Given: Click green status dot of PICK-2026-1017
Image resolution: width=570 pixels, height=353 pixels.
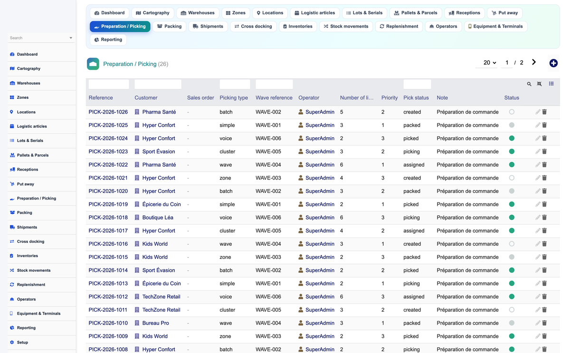Looking at the screenshot, I should tap(512, 231).
